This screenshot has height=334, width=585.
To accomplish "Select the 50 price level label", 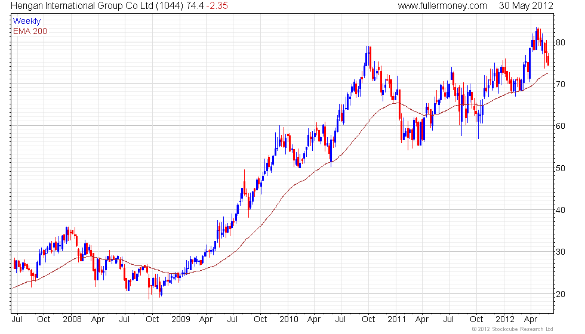I will point(561,168).
